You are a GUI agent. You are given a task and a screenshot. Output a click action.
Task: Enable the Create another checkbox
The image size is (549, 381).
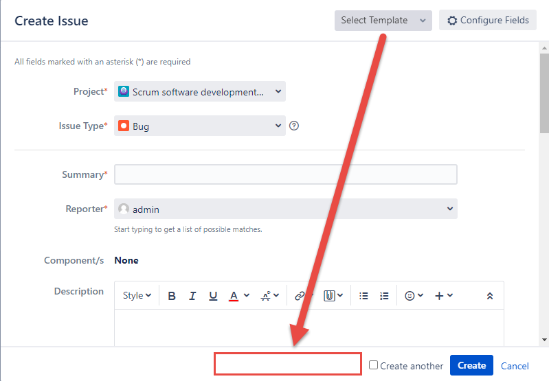(374, 365)
